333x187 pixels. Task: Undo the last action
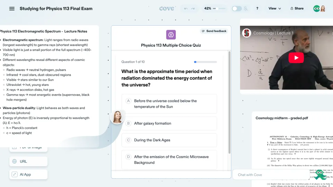coord(186,8)
